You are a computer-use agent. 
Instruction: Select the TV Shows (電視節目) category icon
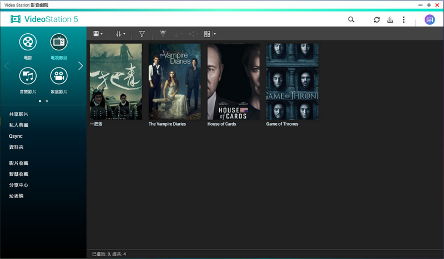[59, 42]
